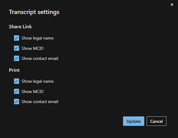The image size is (178, 138).
Task: Click the word settings in the dialog title
Action: 48,12
